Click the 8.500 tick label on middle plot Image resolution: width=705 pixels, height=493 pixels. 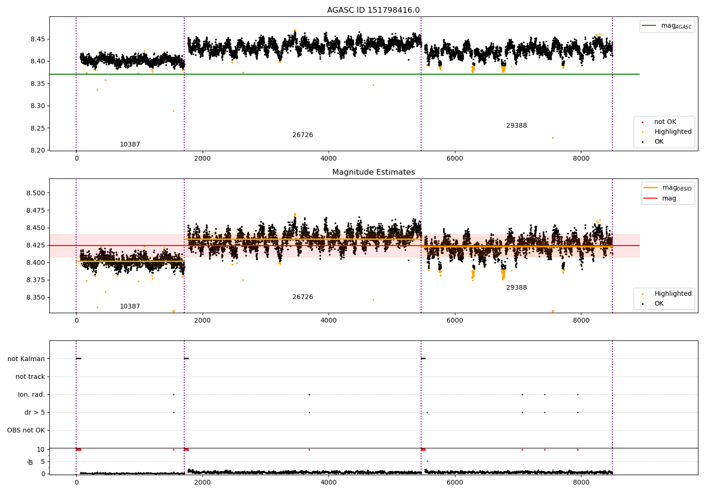(x=35, y=193)
